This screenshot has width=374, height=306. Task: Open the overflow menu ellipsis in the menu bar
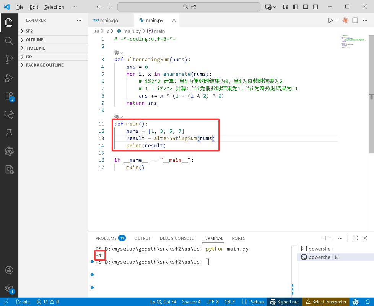point(75,7)
